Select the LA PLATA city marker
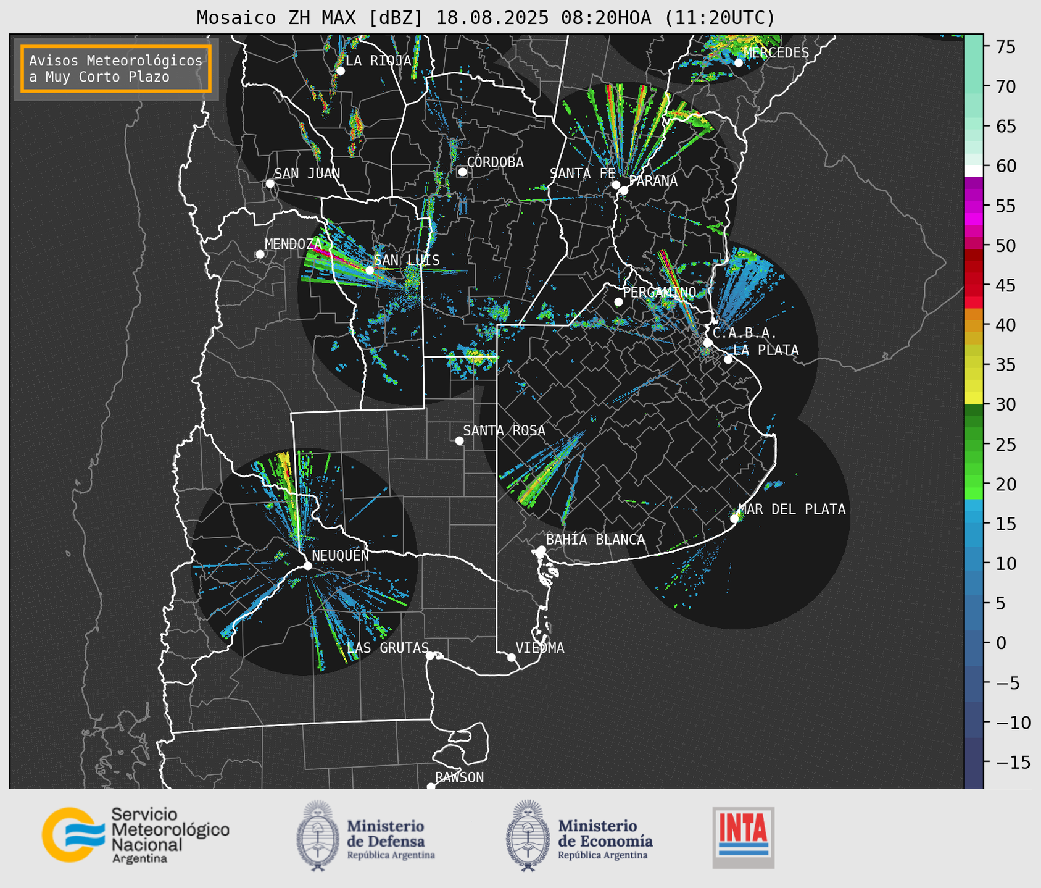 coord(728,359)
